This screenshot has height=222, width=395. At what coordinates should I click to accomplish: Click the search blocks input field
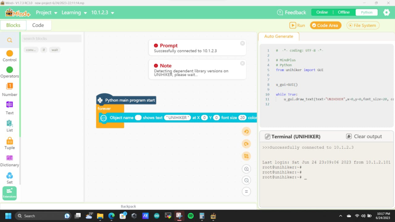51,38
